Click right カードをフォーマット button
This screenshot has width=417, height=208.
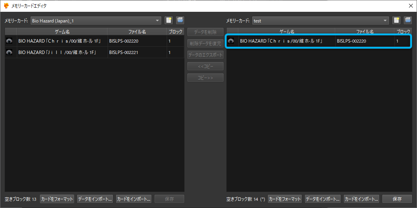[285, 199]
